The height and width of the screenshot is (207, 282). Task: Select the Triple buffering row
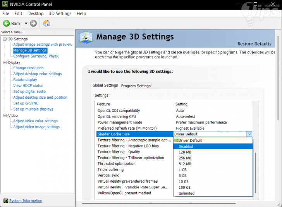(135, 169)
